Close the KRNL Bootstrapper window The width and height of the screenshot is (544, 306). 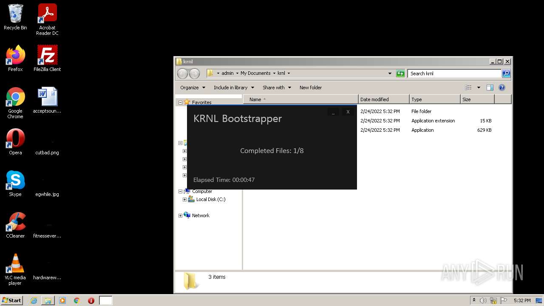tap(348, 112)
